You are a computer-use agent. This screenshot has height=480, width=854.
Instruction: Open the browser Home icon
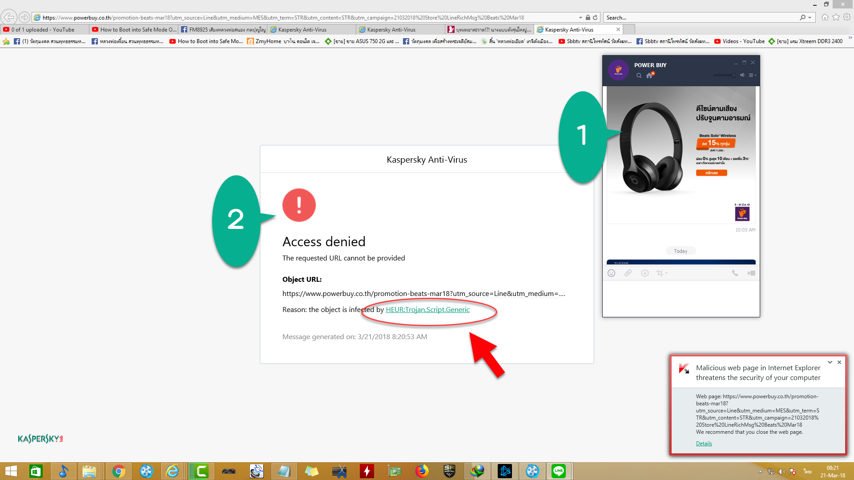(825, 17)
